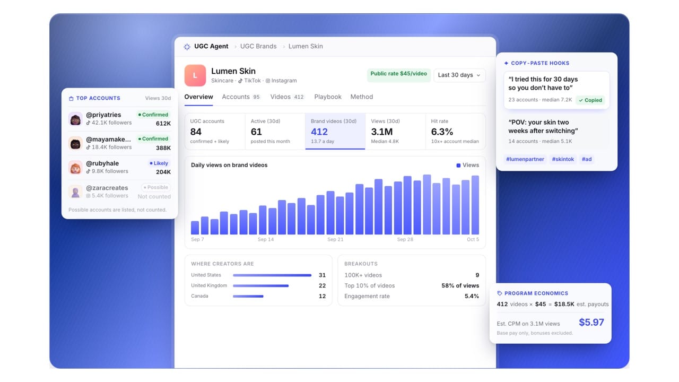This screenshot has width=679, height=382.
Task: Click the tag icon beside Program Economics
Action: point(500,293)
